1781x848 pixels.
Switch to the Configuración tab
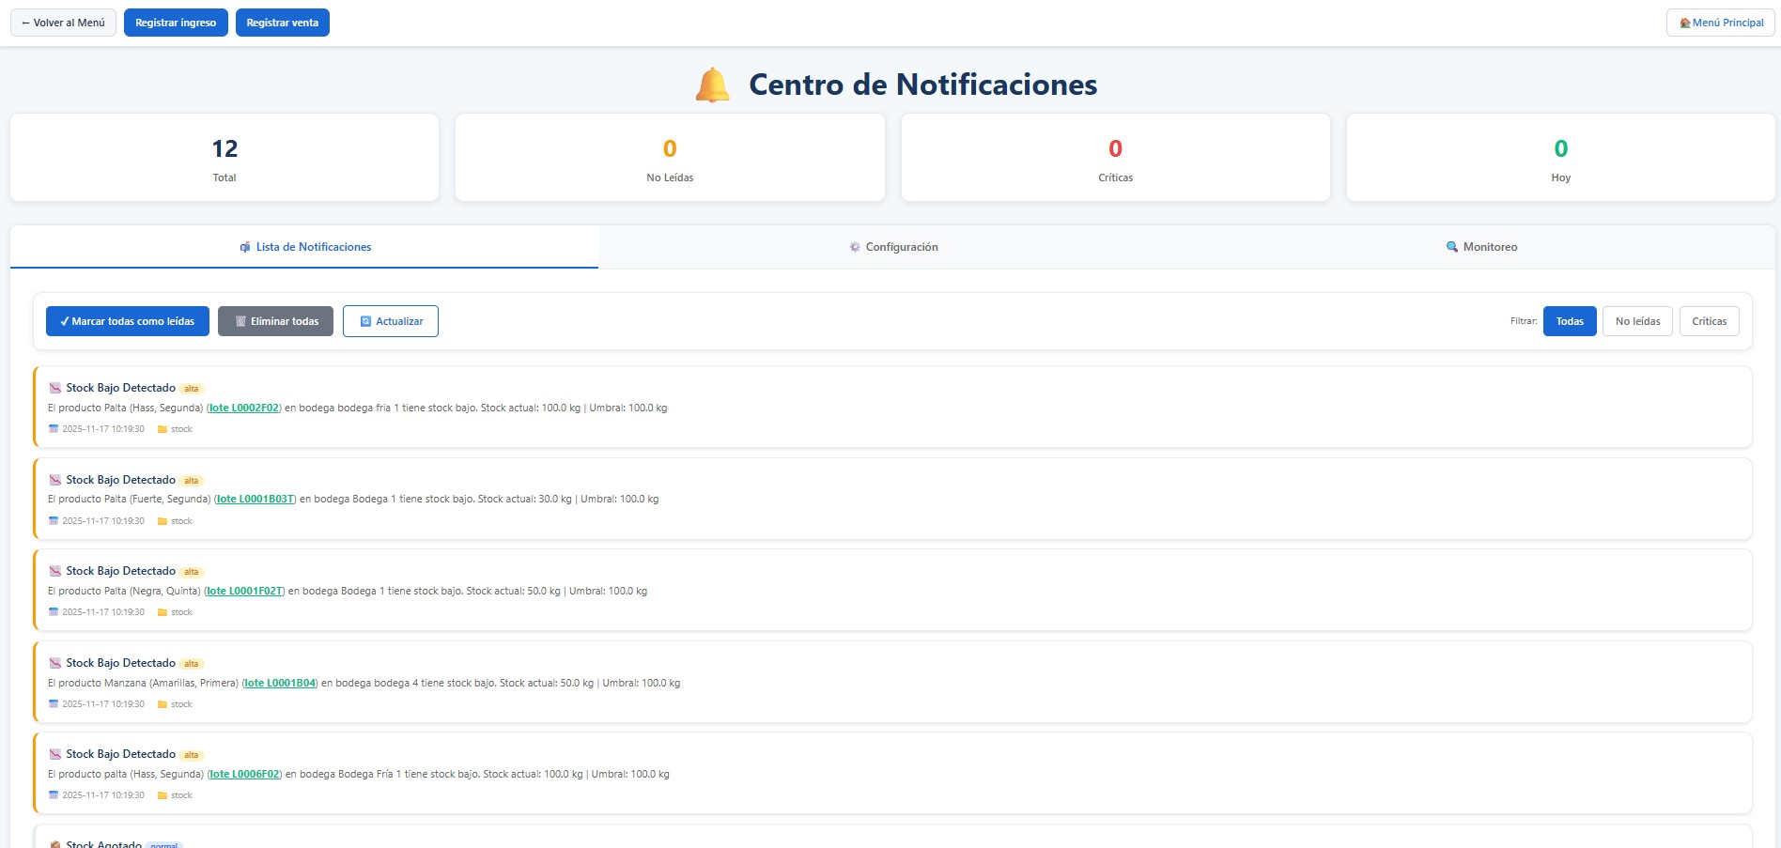[892, 247]
